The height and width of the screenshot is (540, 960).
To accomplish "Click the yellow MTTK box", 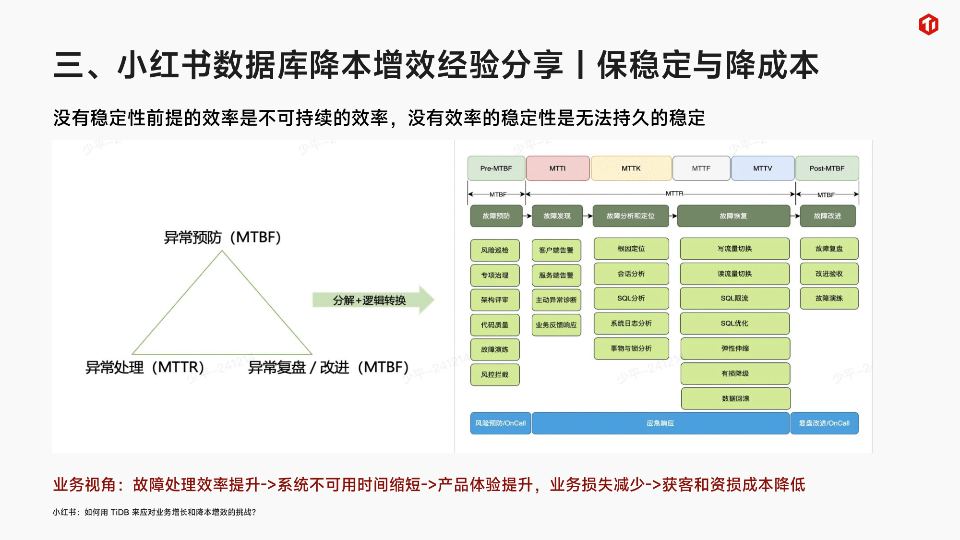I will click(x=631, y=168).
